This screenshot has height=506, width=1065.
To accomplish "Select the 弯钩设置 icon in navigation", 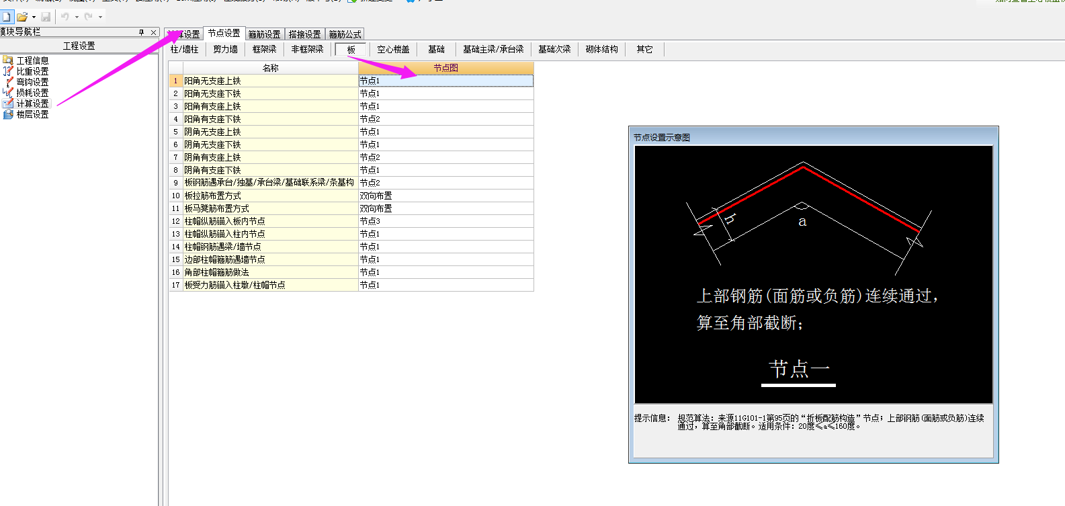I will coord(8,82).
